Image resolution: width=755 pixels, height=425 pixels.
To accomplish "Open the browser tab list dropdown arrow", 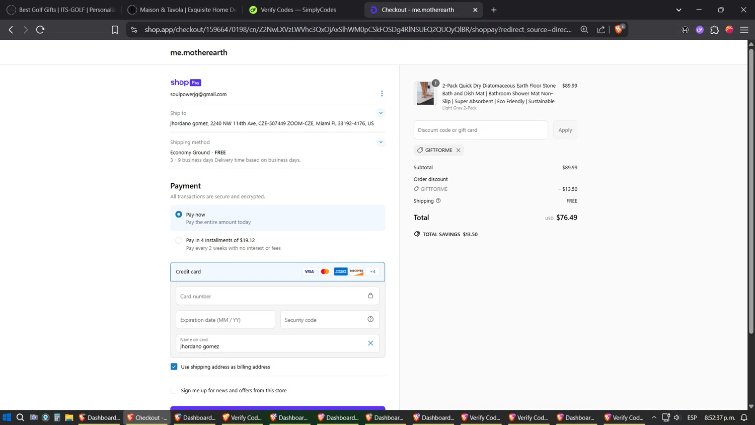I will coord(678,10).
